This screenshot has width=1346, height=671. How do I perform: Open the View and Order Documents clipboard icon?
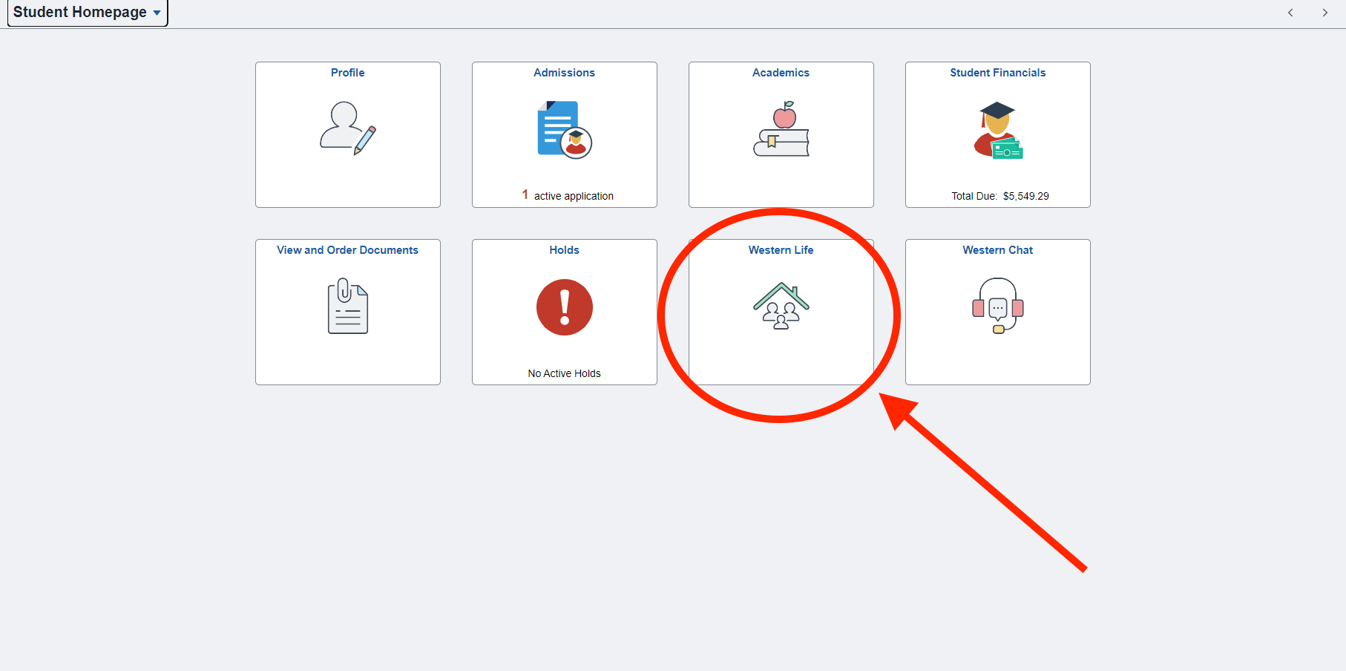coord(348,306)
